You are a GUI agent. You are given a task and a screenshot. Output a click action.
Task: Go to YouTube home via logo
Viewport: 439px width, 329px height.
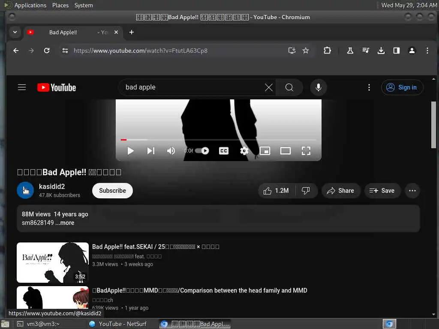(57, 87)
